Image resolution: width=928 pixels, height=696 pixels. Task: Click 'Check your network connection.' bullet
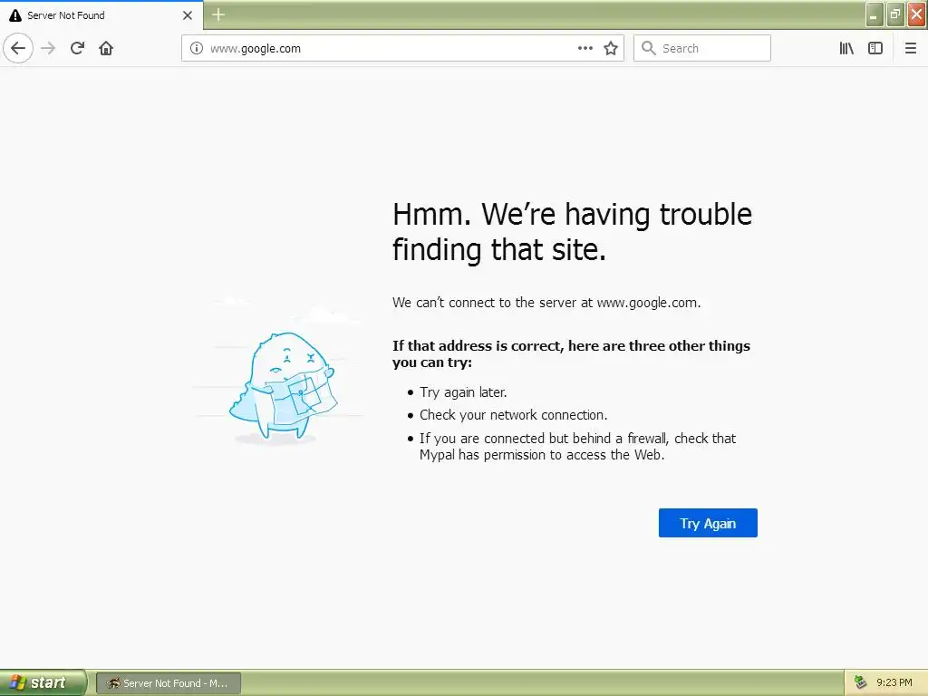514,415
